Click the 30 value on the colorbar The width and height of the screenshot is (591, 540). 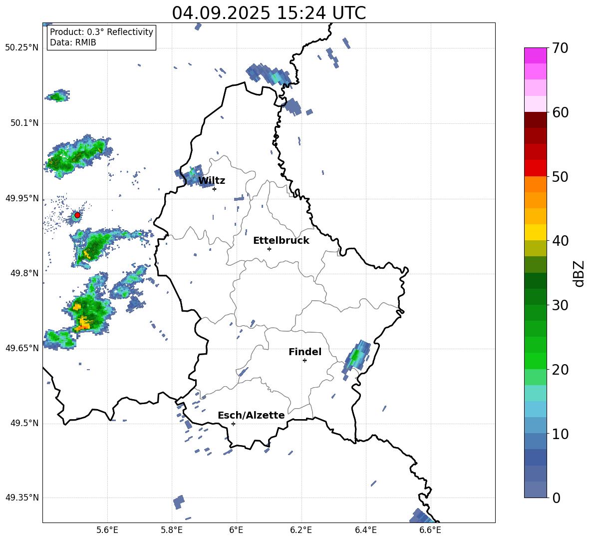[x=560, y=305]
